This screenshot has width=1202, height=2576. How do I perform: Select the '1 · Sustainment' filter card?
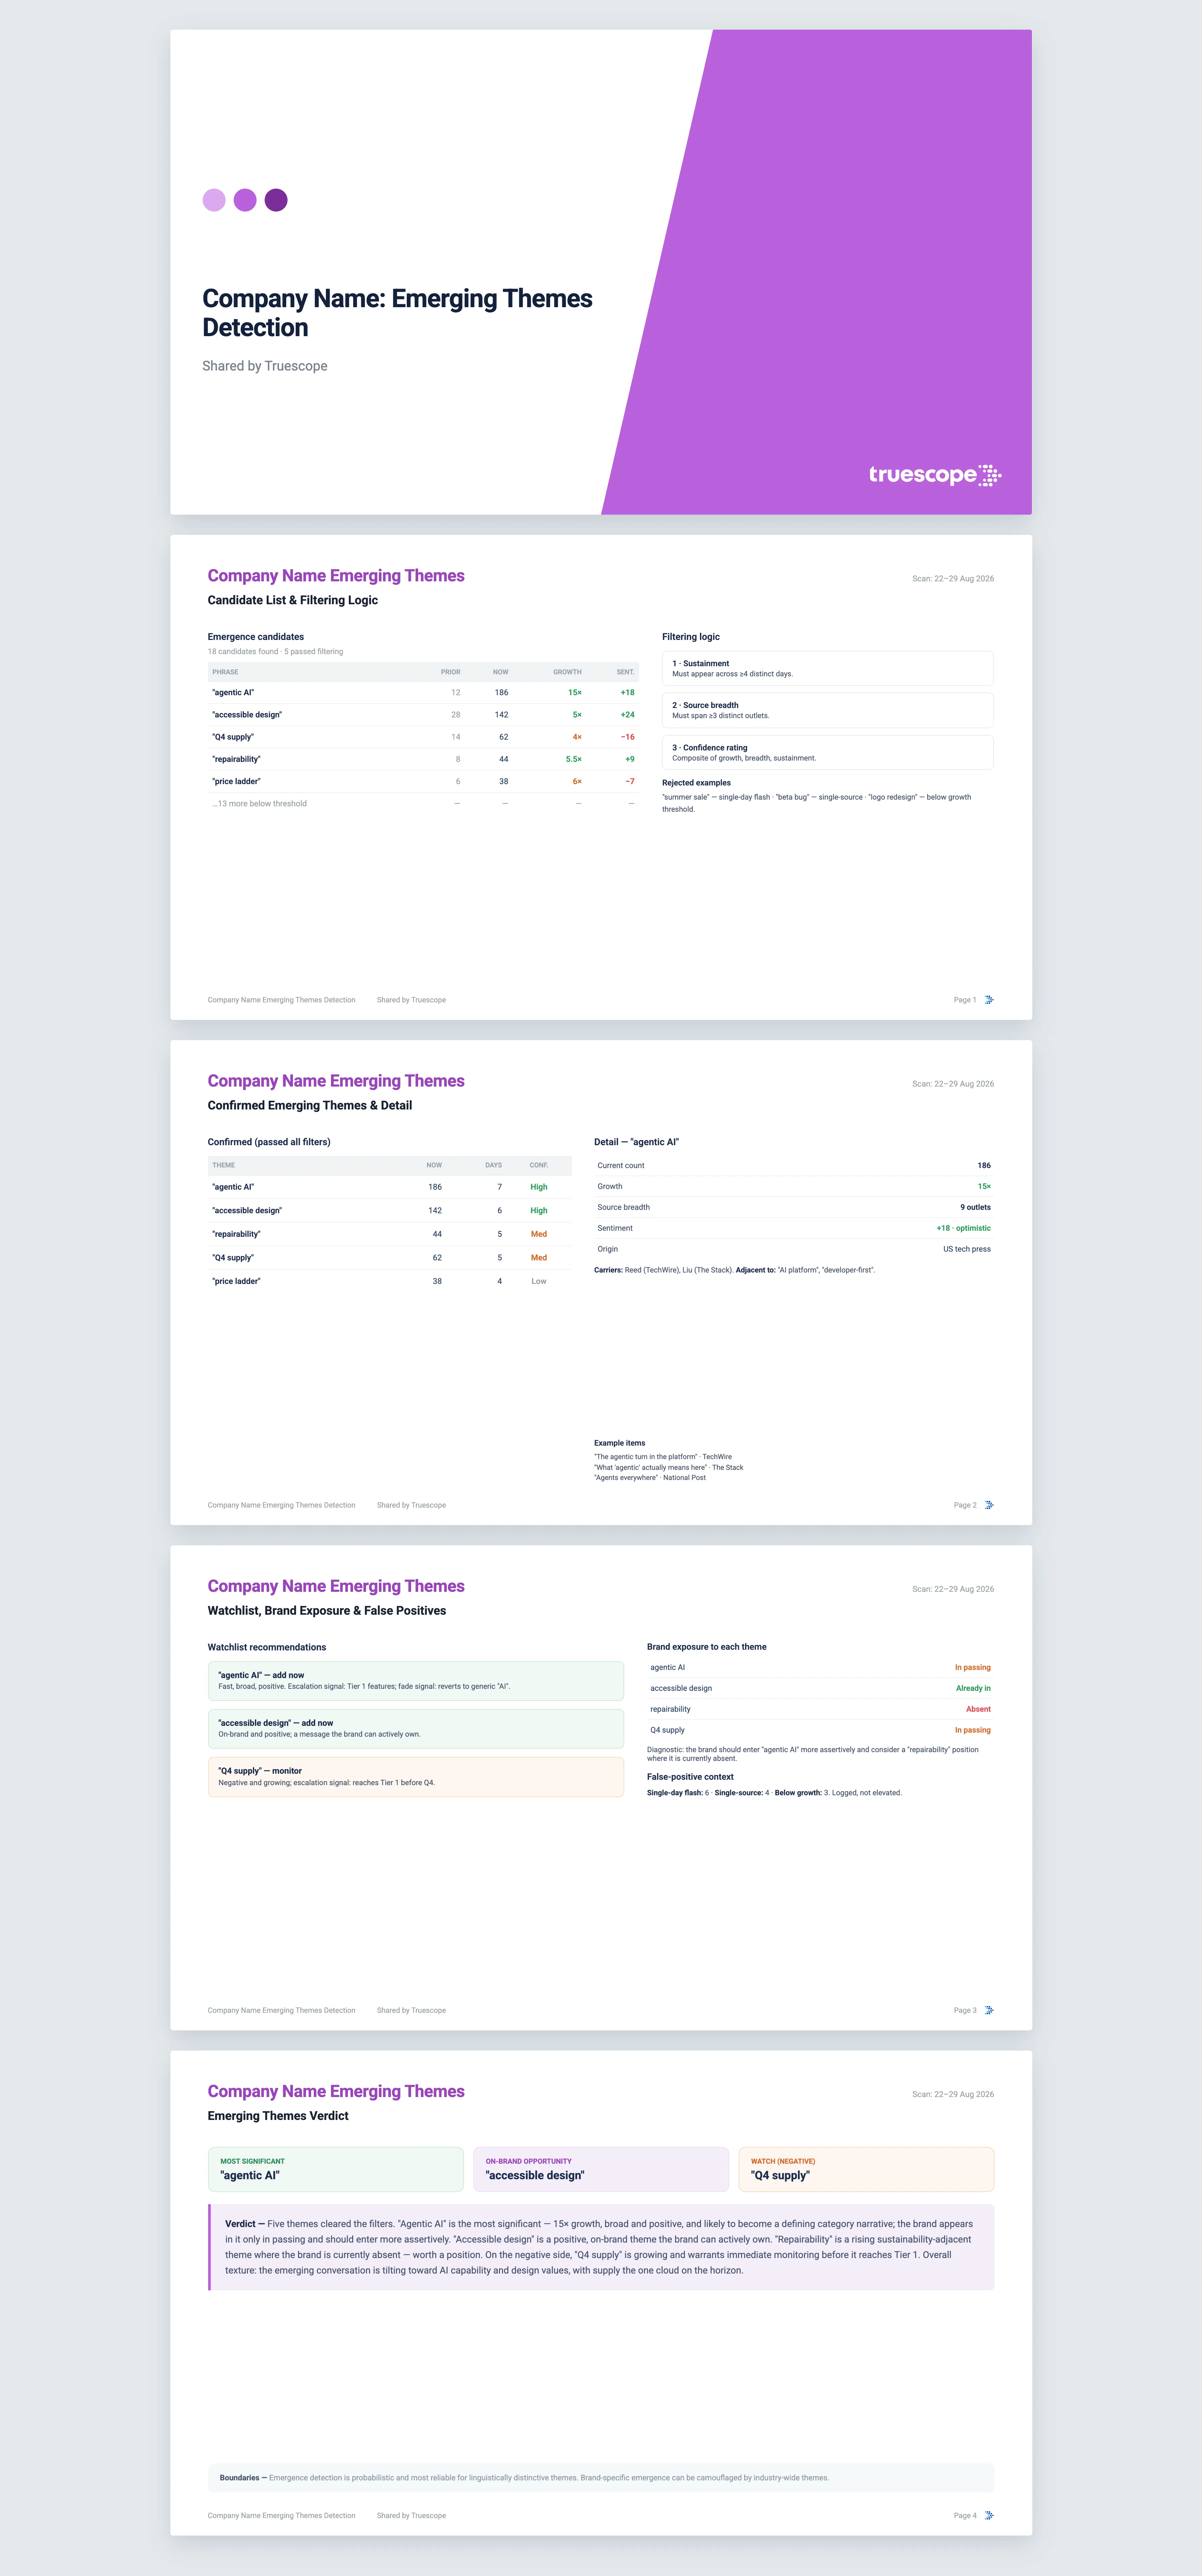[828, 668]
